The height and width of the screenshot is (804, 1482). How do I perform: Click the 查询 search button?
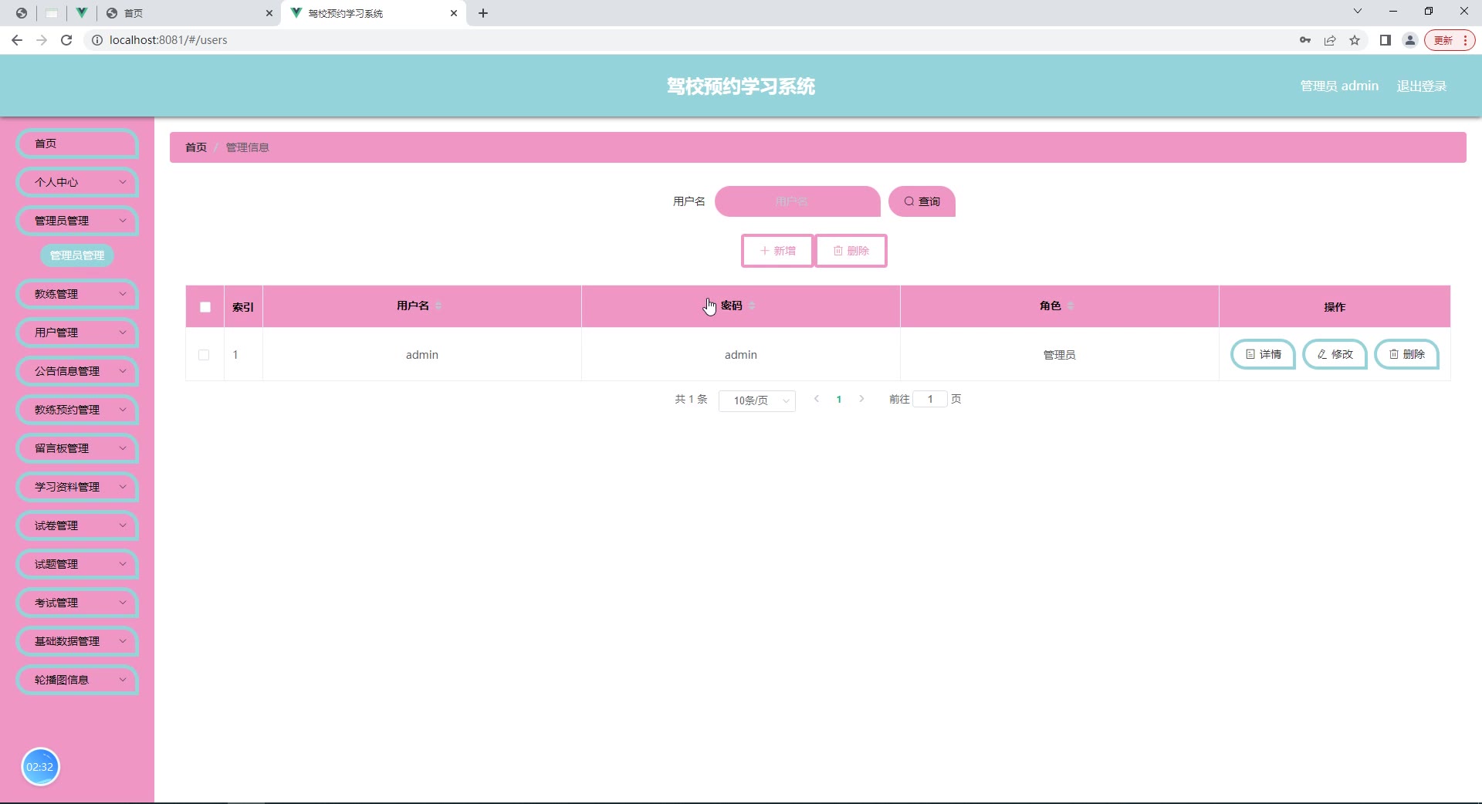click(922, 201)
